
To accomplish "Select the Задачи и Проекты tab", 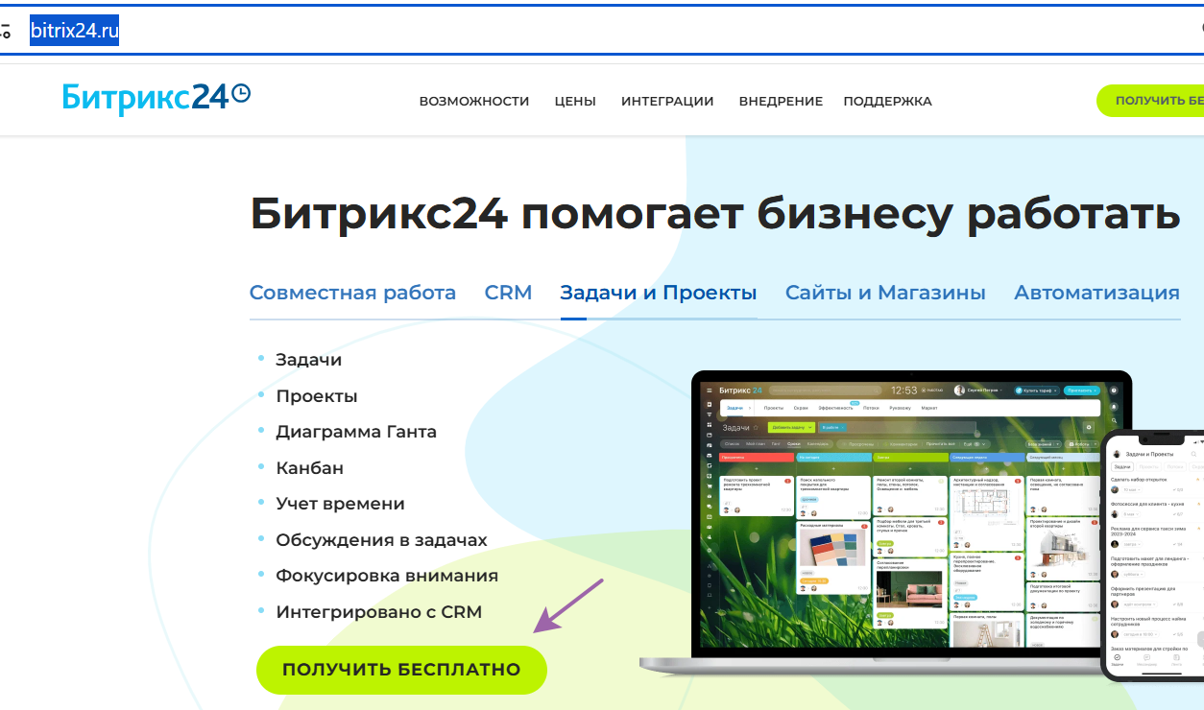I will (659, 293).
